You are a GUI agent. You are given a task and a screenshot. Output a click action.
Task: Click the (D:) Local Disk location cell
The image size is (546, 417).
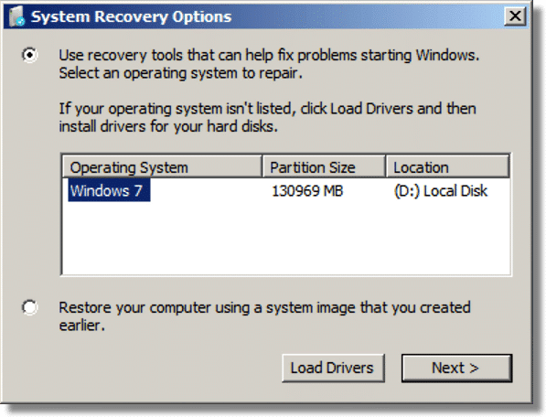441,191
